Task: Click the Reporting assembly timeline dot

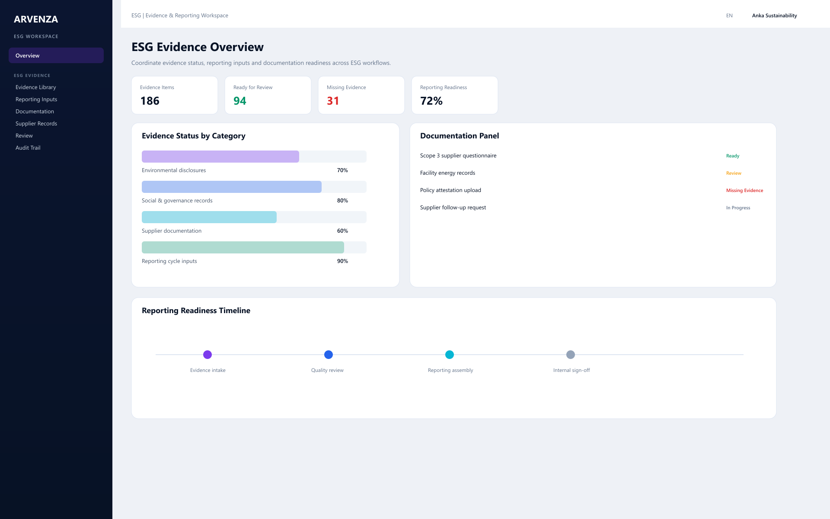Action: 450,355
